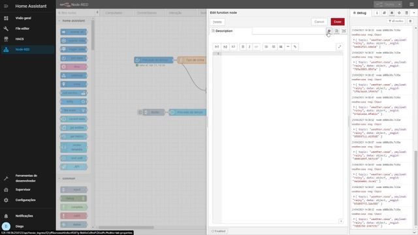Collapse the home assistant palette category

[x=73, y=21]
